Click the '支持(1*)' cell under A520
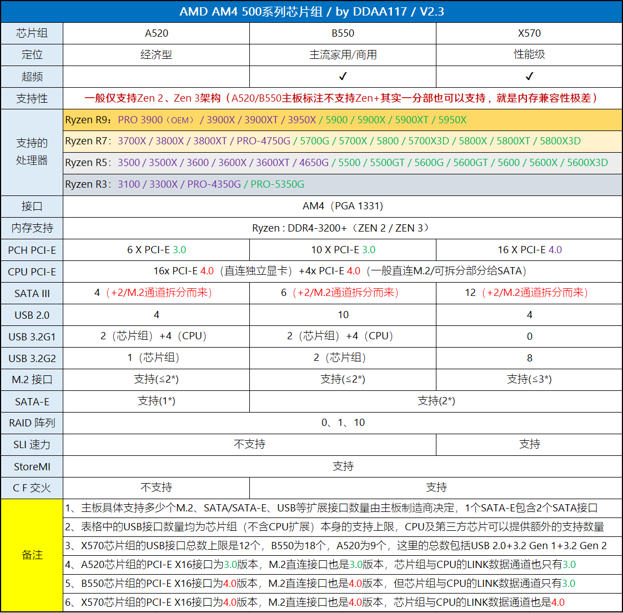The width and height of the screenshot is (623, 613). click(156, 401)
